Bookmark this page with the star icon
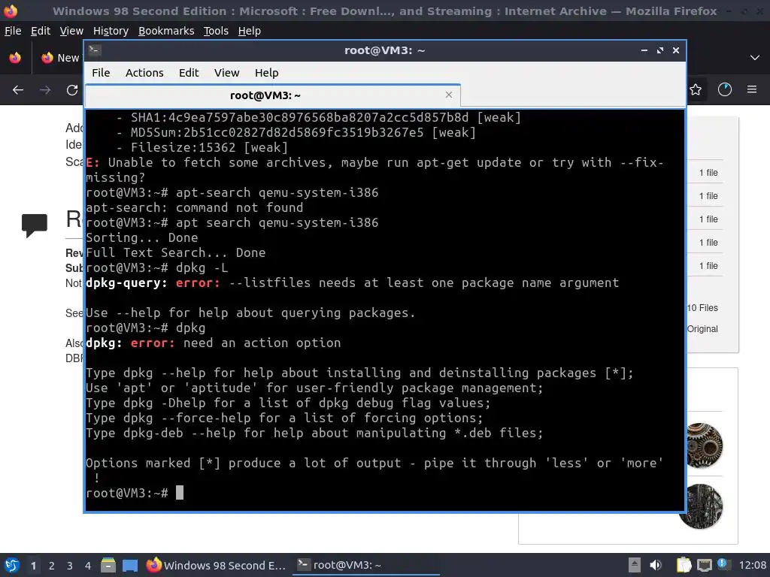 [696, 89]
